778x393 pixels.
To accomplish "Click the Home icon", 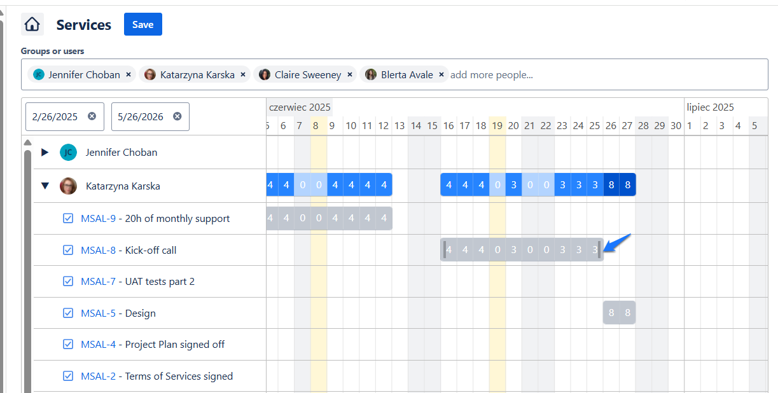I will point(32,23).
